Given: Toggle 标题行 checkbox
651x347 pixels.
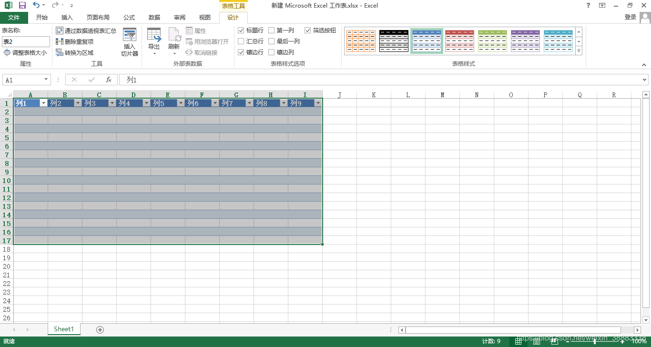Looking at the screenshot, I should coord(241,31).
